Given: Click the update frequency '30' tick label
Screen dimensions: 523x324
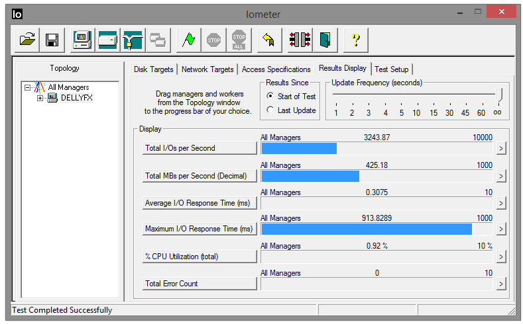Looking at the screenshot, I should 449,113.
